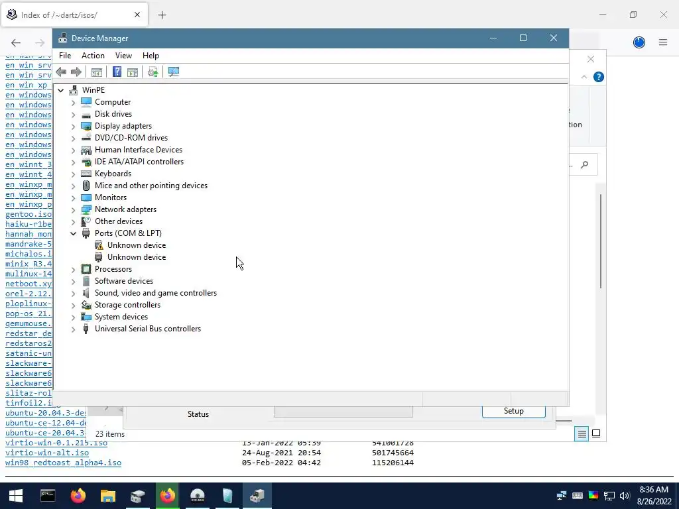This screenshot has width=679, height=509.
Task: Click the Status progress bar in setup window
Action: point(343,412)
